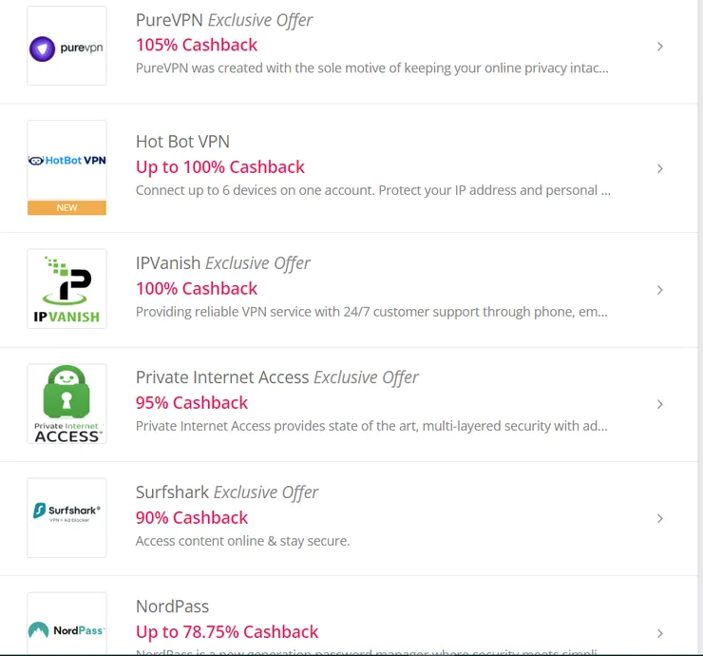
Task: Expand the Surfshark offer chevron
Action: (660, 518)
